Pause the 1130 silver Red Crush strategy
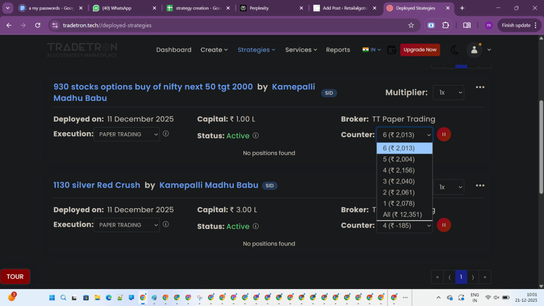This screenshot has width=544, height=306. [444, 225]
